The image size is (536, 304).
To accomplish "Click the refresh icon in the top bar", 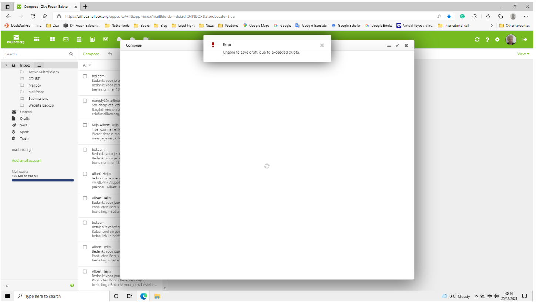I will tap(477, 39).
